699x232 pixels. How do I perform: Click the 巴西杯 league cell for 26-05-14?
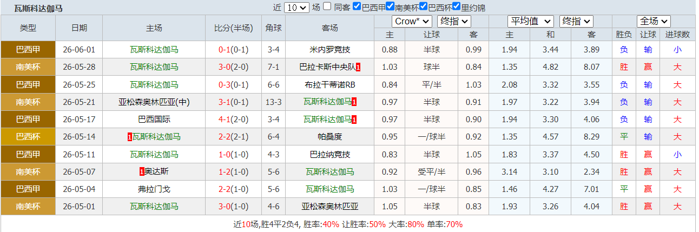[28, 136]
